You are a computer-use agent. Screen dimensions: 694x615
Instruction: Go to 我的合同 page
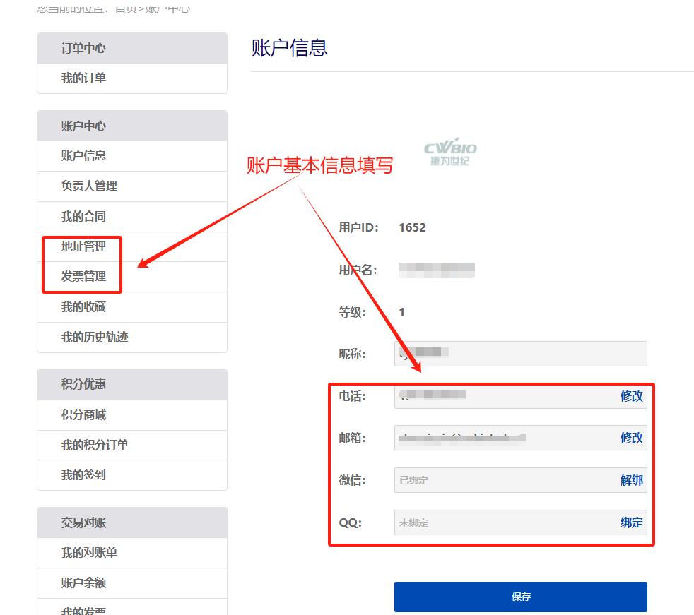[83, 217]
